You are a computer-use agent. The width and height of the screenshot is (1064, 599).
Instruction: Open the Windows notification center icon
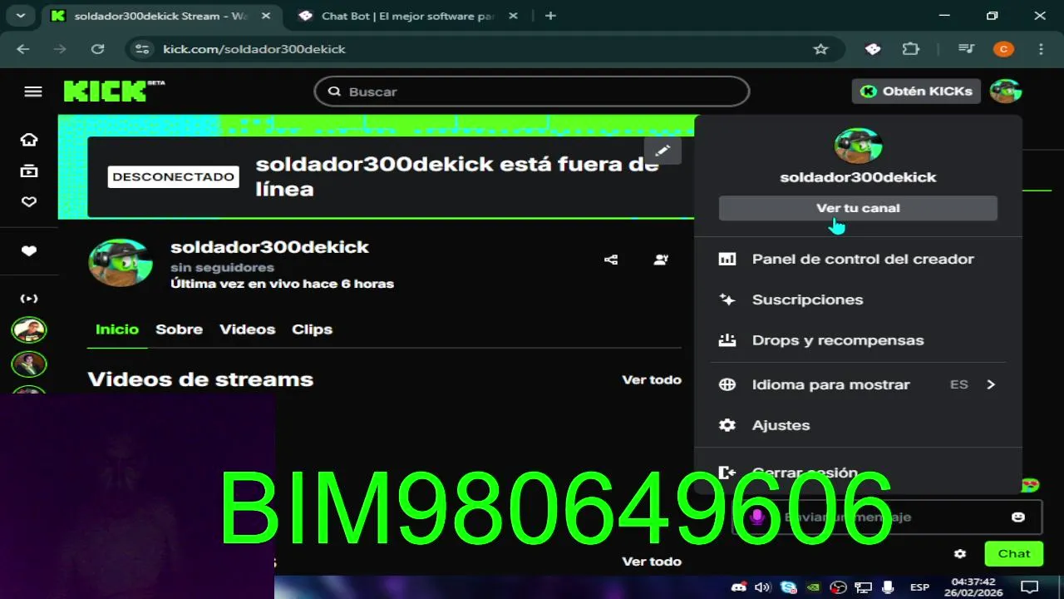point(1029,587)
